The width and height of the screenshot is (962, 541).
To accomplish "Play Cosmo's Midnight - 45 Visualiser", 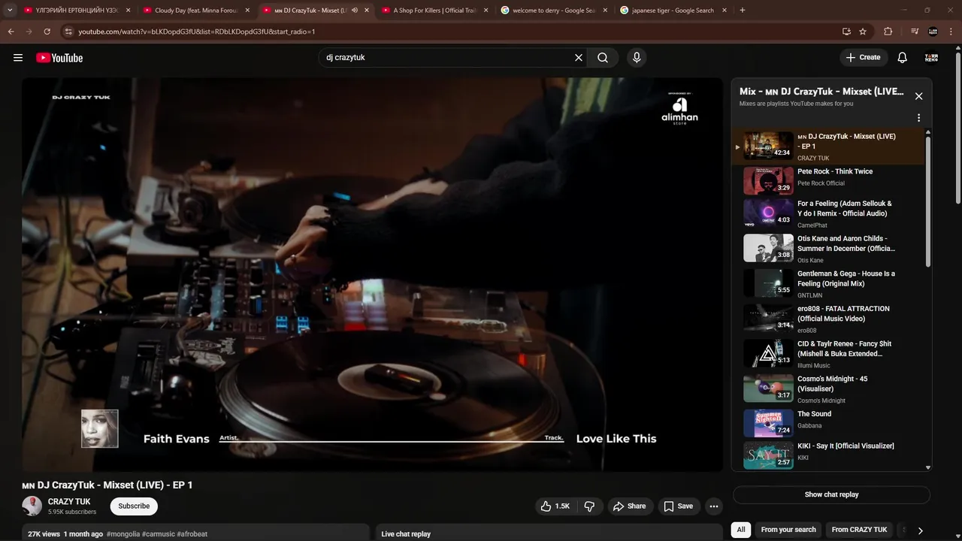I will coord(827,389).
